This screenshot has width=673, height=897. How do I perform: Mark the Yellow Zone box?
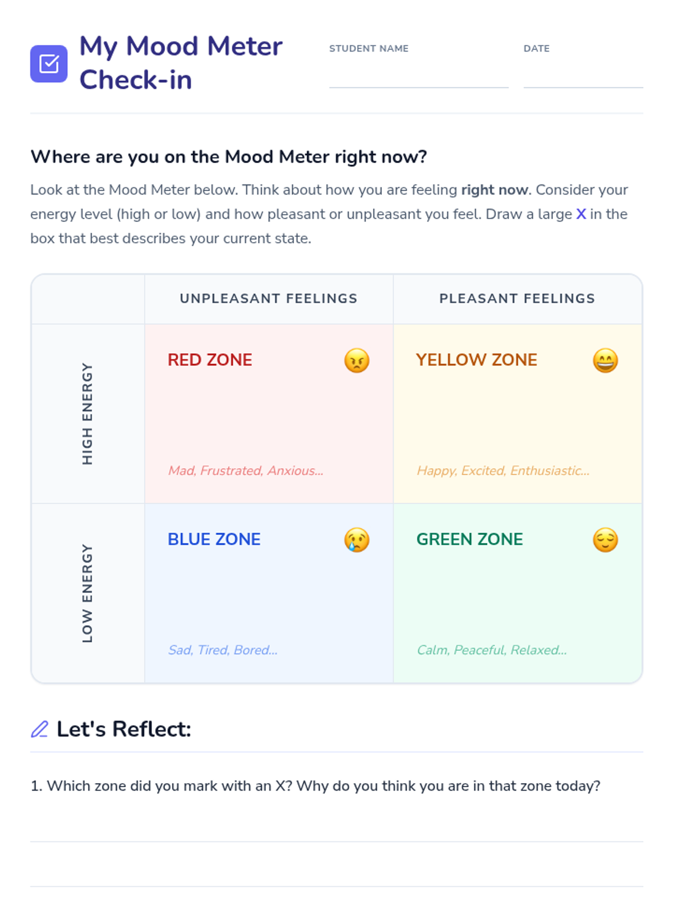(517, 416)
